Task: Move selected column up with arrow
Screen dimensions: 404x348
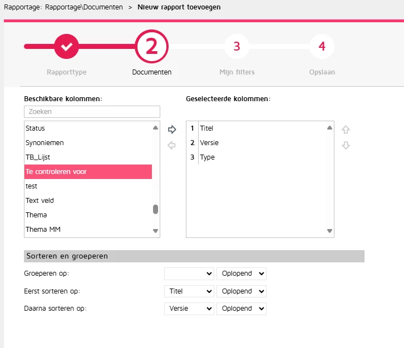Action: tap(346, 130)
